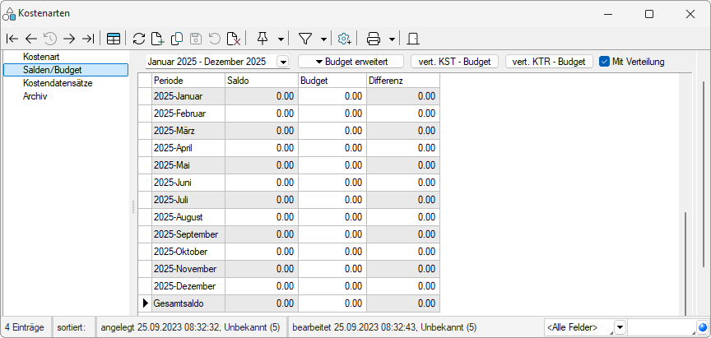
Task: Expand the Budget erweitert menu
Action: pyautogui.click(x=351, y=62)
